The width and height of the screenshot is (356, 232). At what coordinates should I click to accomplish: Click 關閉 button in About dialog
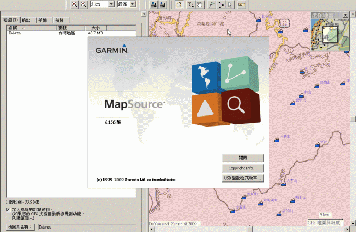[x=243, y=158]
